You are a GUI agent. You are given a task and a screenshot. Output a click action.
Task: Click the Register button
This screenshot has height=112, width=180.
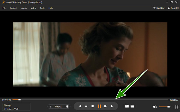coord(173,8)
